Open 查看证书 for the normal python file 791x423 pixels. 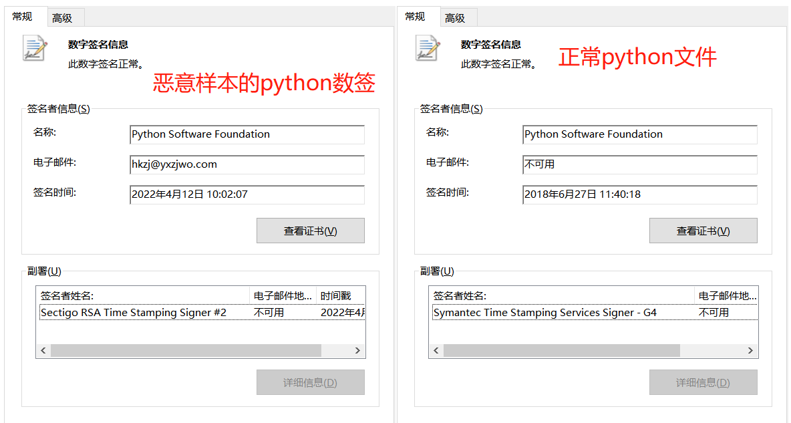[x=703, y=230]
